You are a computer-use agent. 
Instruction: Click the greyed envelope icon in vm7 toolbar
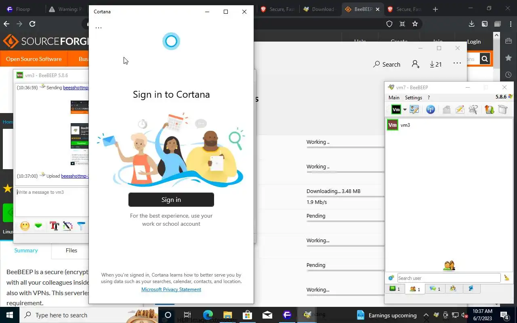(x=446, y=109)
